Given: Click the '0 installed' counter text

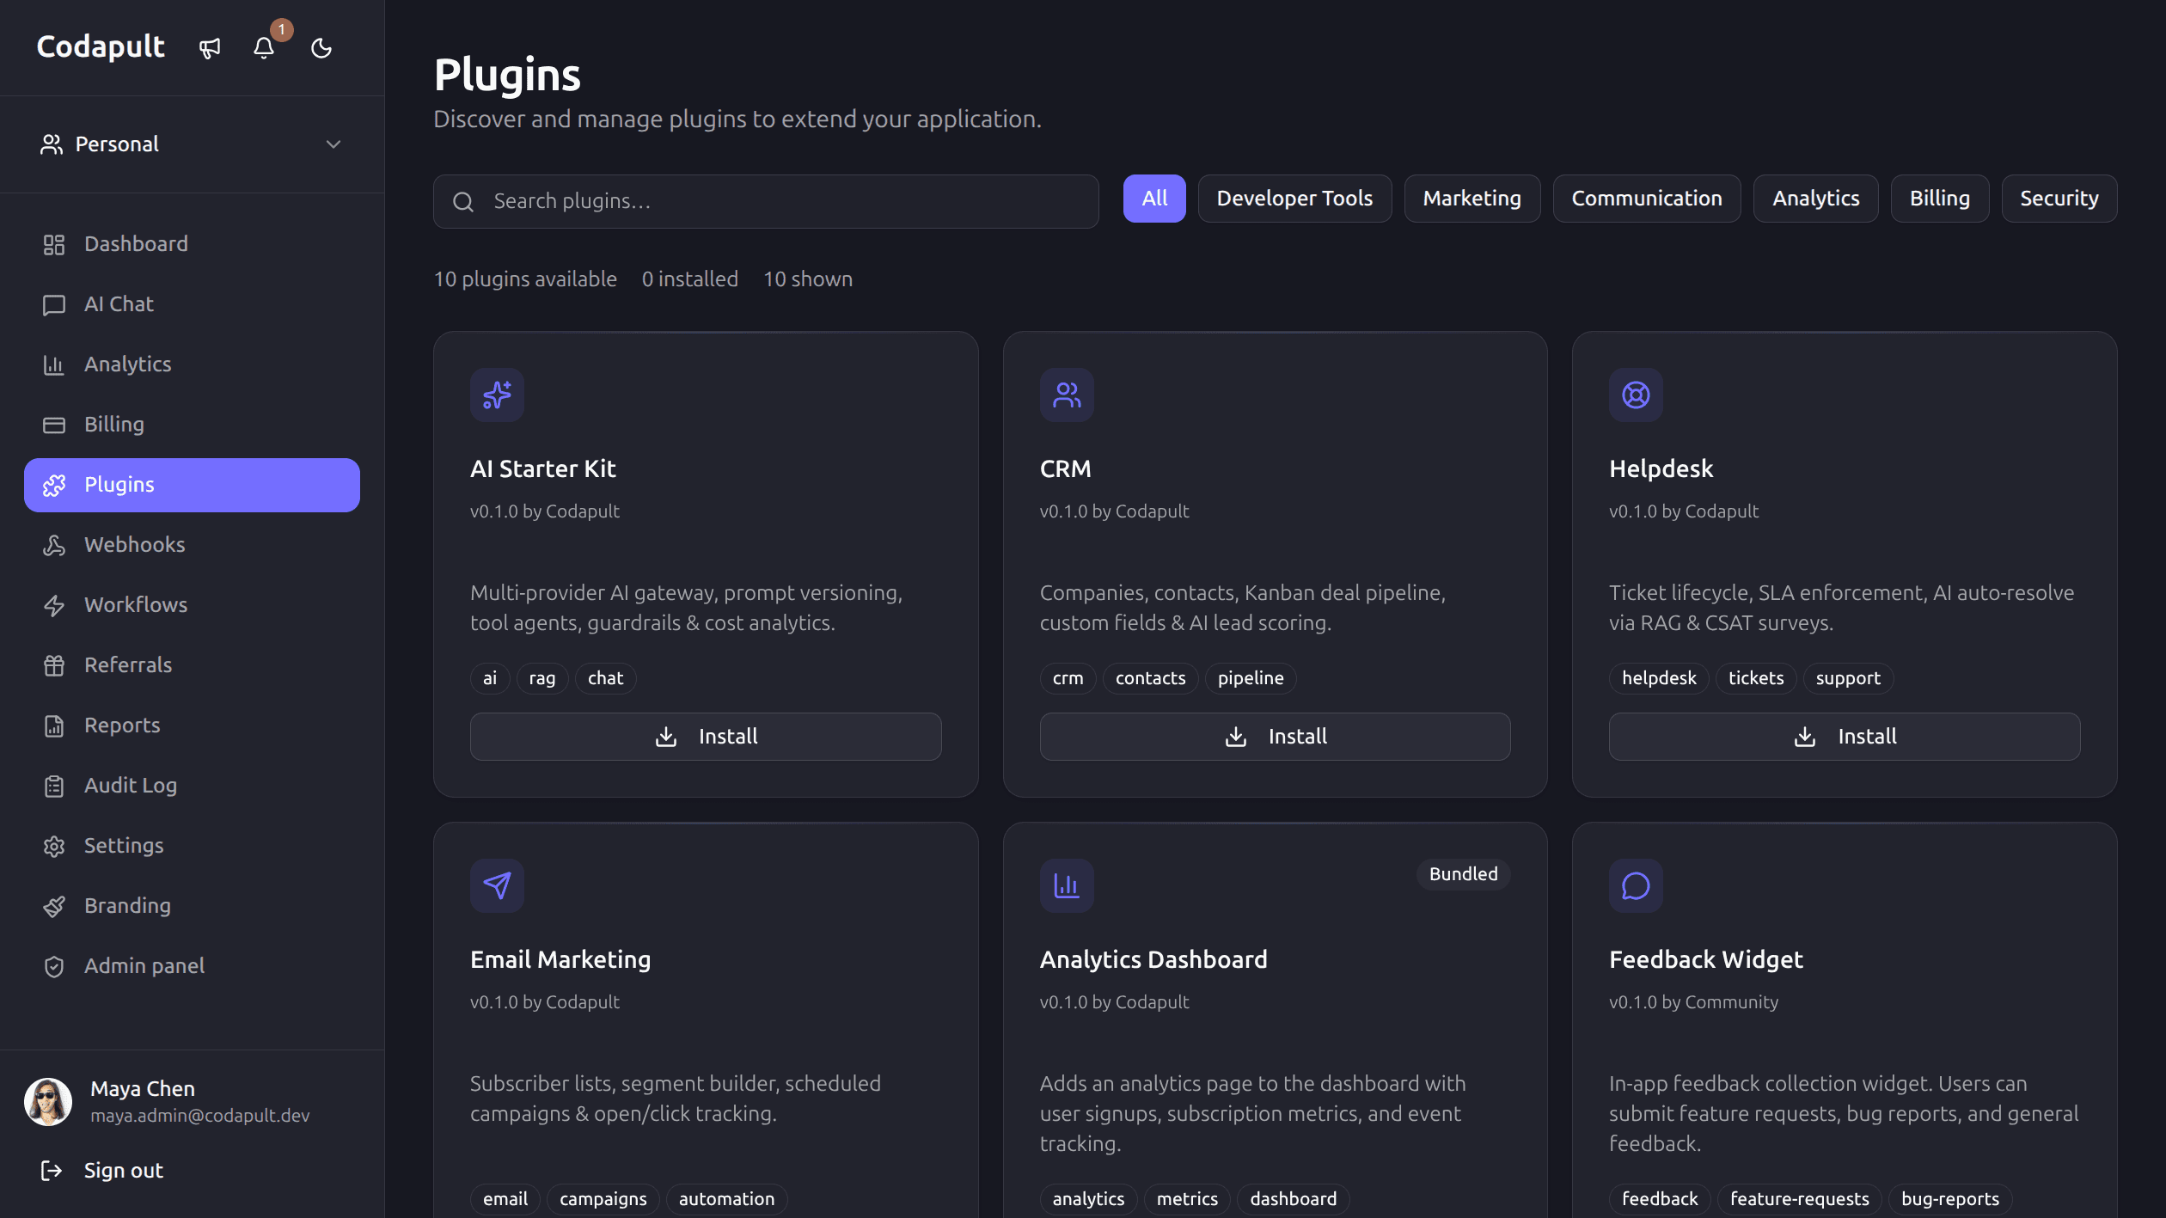Looking at the screenshot, I should (x=690, y=279).
